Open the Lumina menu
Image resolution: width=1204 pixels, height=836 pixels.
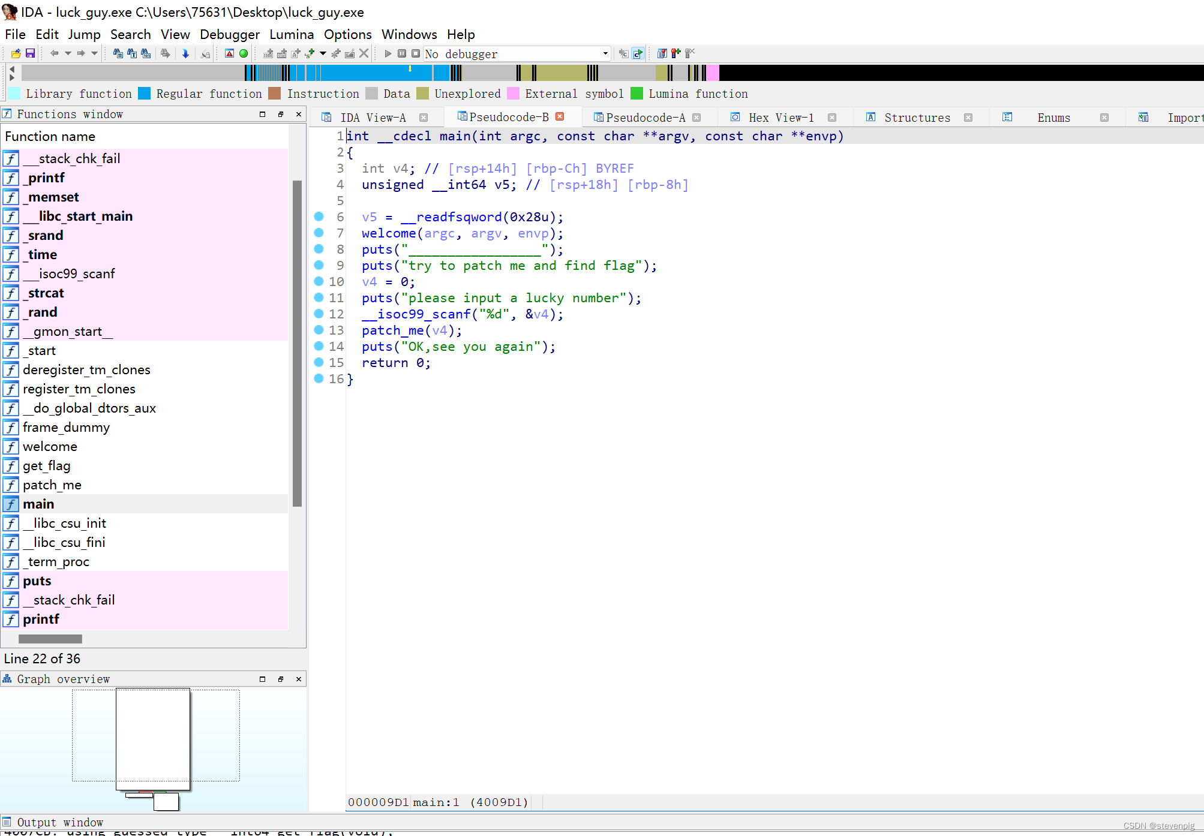292,34
